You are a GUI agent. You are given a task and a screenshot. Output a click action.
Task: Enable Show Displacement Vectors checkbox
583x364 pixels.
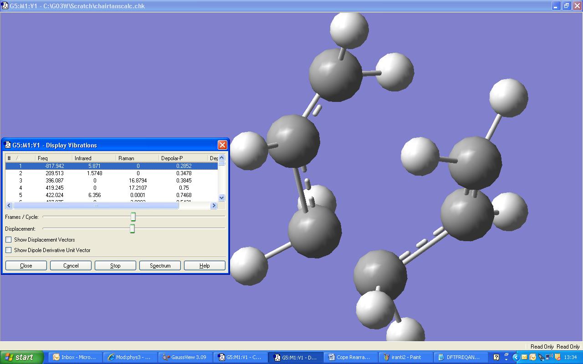9,240
